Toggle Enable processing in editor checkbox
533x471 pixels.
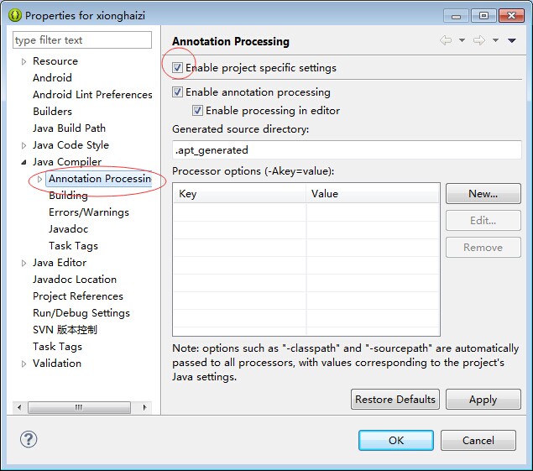tap(197, 111)
